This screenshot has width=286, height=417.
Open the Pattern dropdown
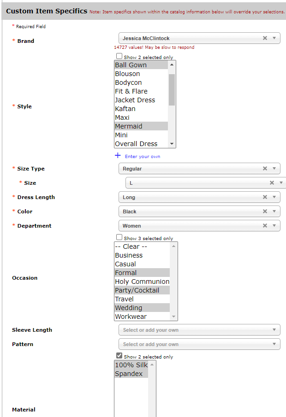coord(199,344)
